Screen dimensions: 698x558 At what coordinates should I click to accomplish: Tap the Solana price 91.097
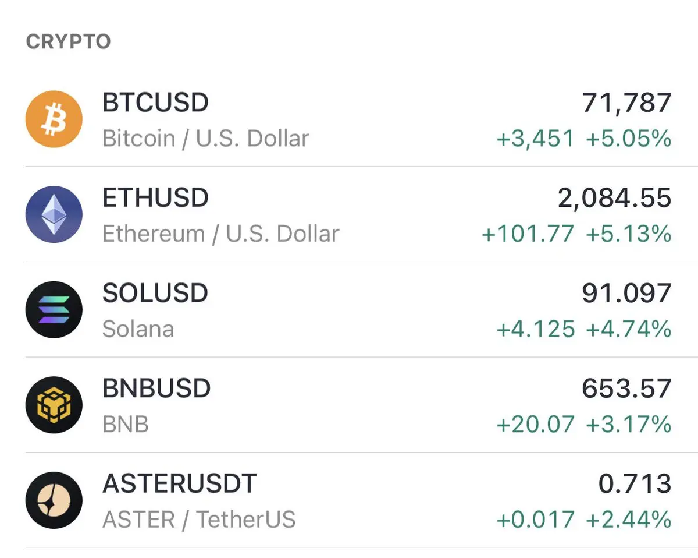point(626,294)
